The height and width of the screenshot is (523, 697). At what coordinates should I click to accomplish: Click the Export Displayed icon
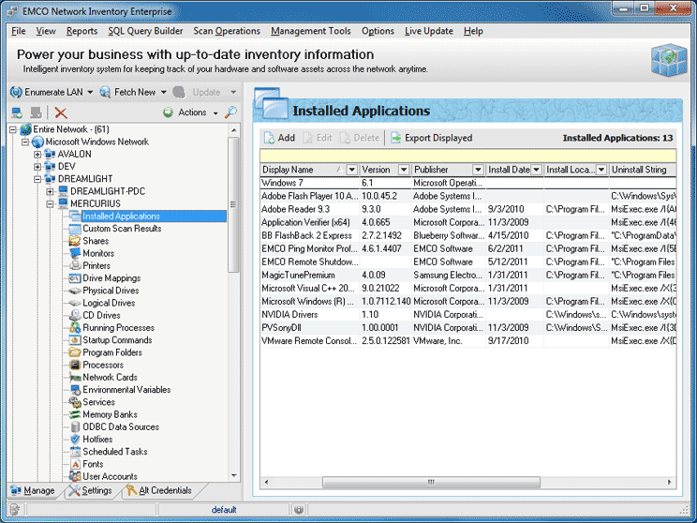tap(396, 138)
